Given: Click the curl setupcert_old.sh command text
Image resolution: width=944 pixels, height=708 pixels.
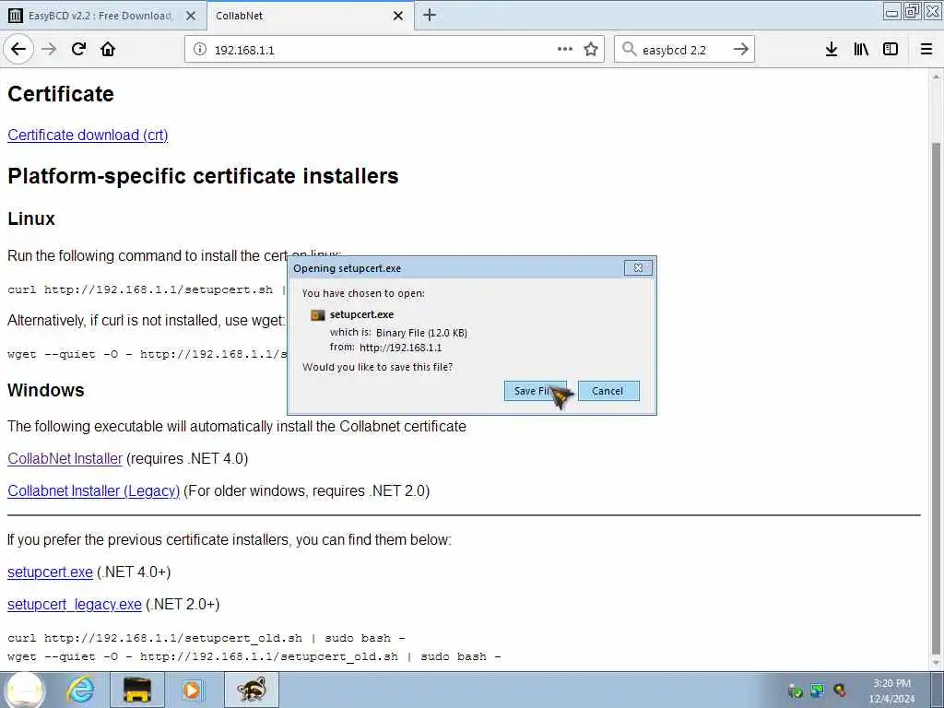Looking at the screenshot, I should (x=206, y=638).
